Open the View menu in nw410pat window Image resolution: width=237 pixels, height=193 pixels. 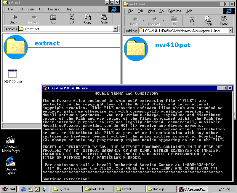tap(151, 11)
